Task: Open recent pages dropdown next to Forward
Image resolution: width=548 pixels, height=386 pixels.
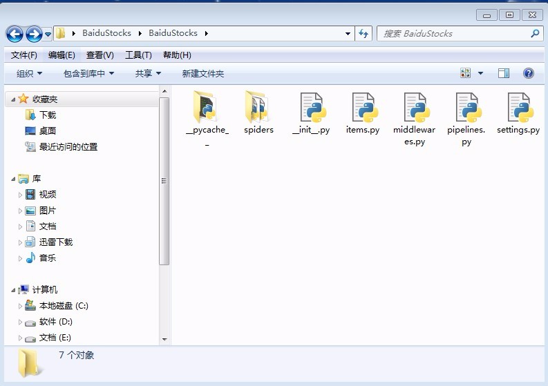Action: tap(48, 35)
